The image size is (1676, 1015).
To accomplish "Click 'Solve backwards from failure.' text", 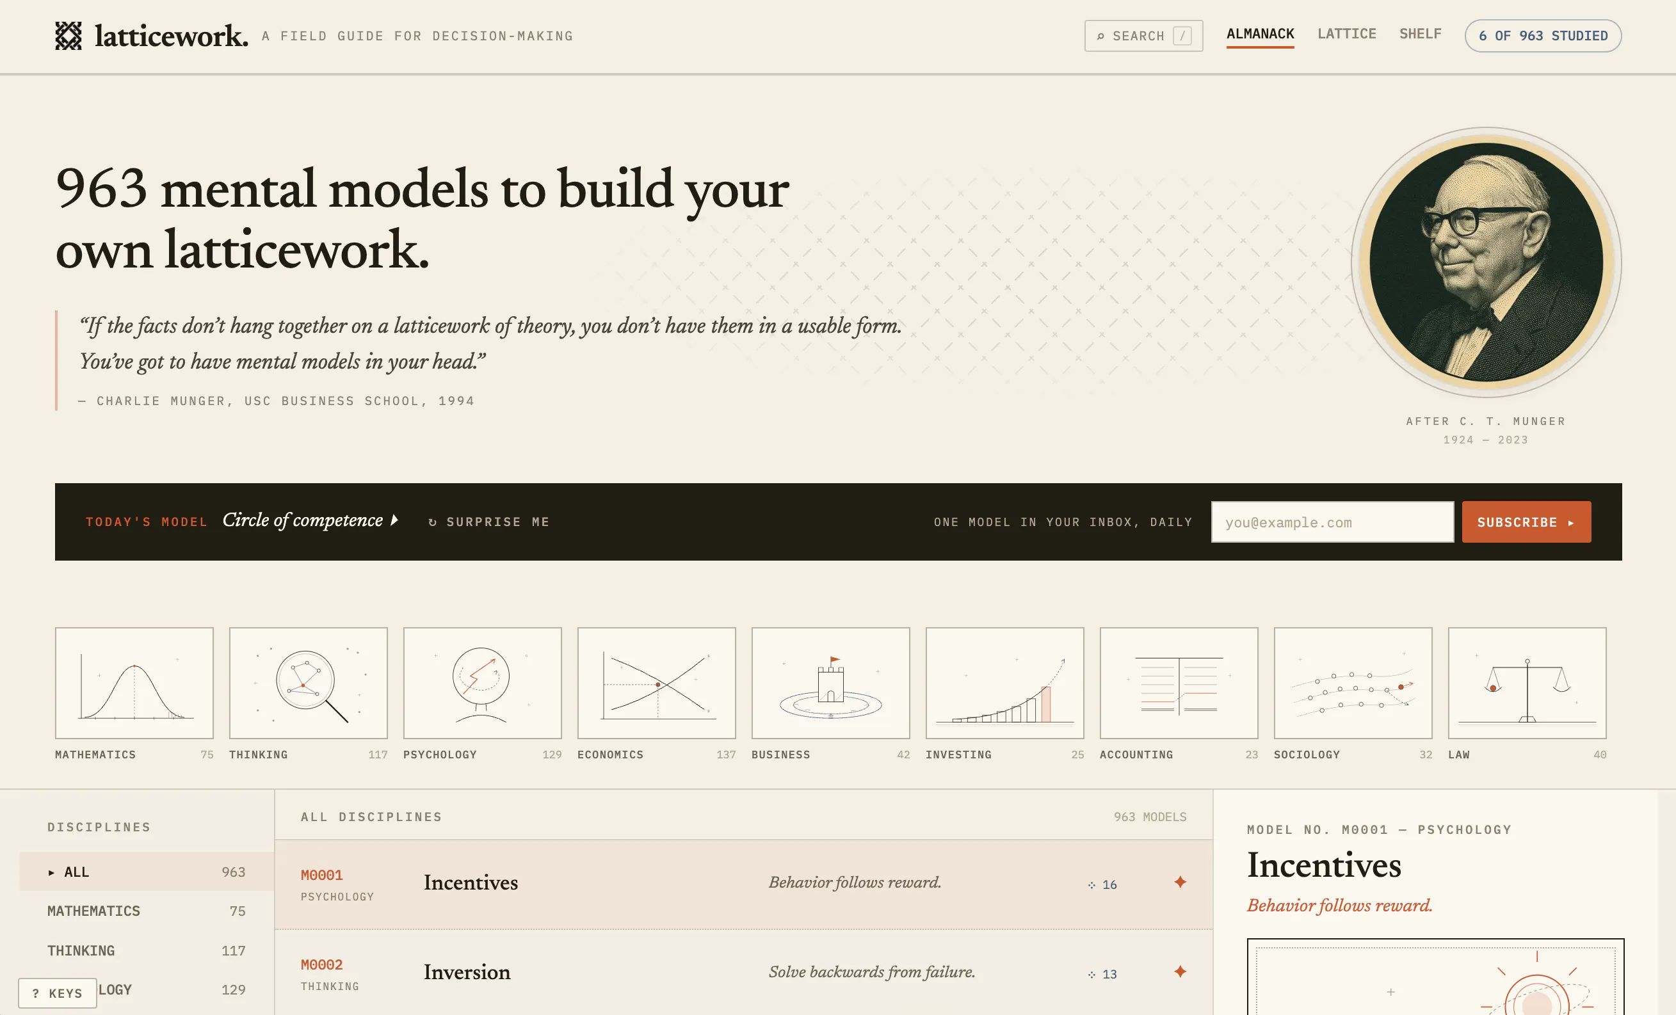I will coord(872,971).
